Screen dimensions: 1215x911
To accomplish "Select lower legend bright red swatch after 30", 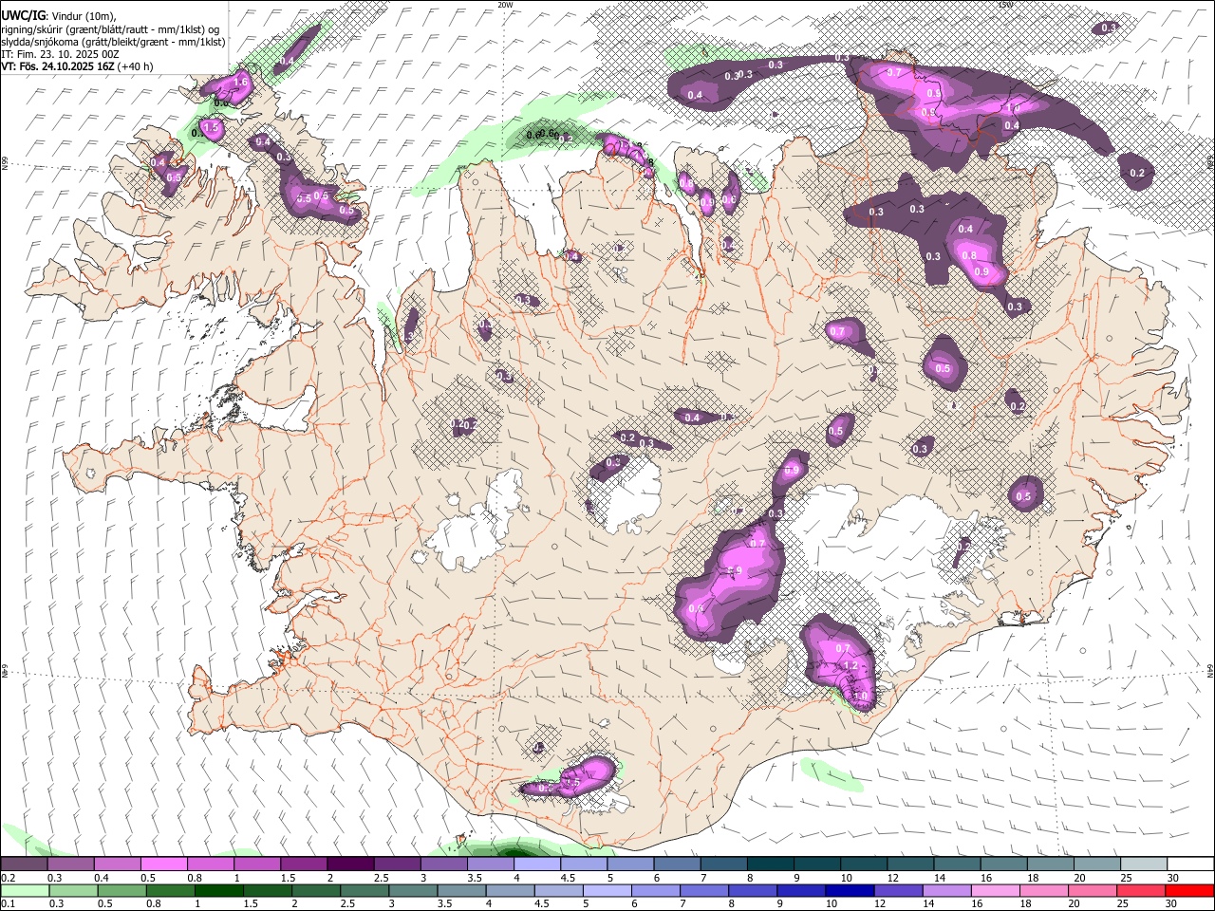I will (x=1188, y=891).
